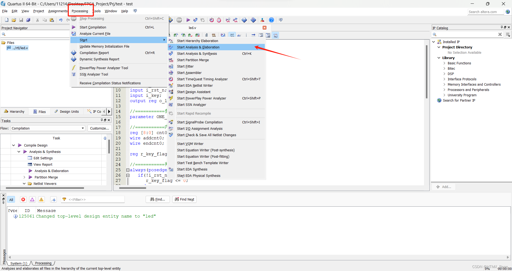Toggle critical warning messages filter icon
This screenshot has width=512, height=271.
32,199
